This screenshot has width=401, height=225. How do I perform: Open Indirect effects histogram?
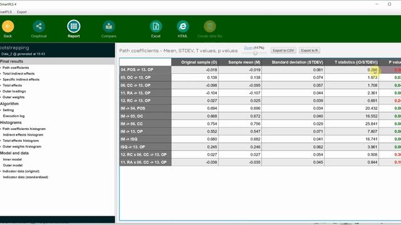pyautogui.click(x=23, y=135)
